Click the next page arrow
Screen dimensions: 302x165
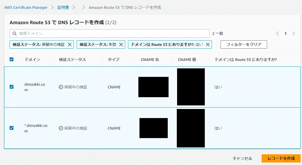tap(294, 33)
